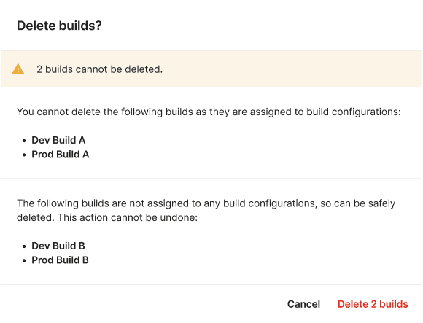Click the bullet point beside Dev Build B
Image resolution: width=423 pixels, height=323 pixels.
[x=25, y=246]
